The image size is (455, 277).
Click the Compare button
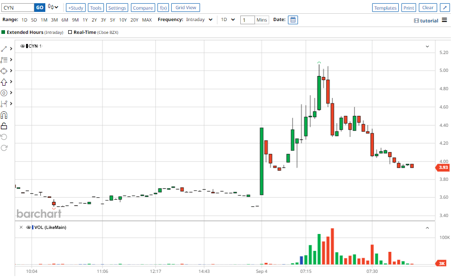point(143,7)
